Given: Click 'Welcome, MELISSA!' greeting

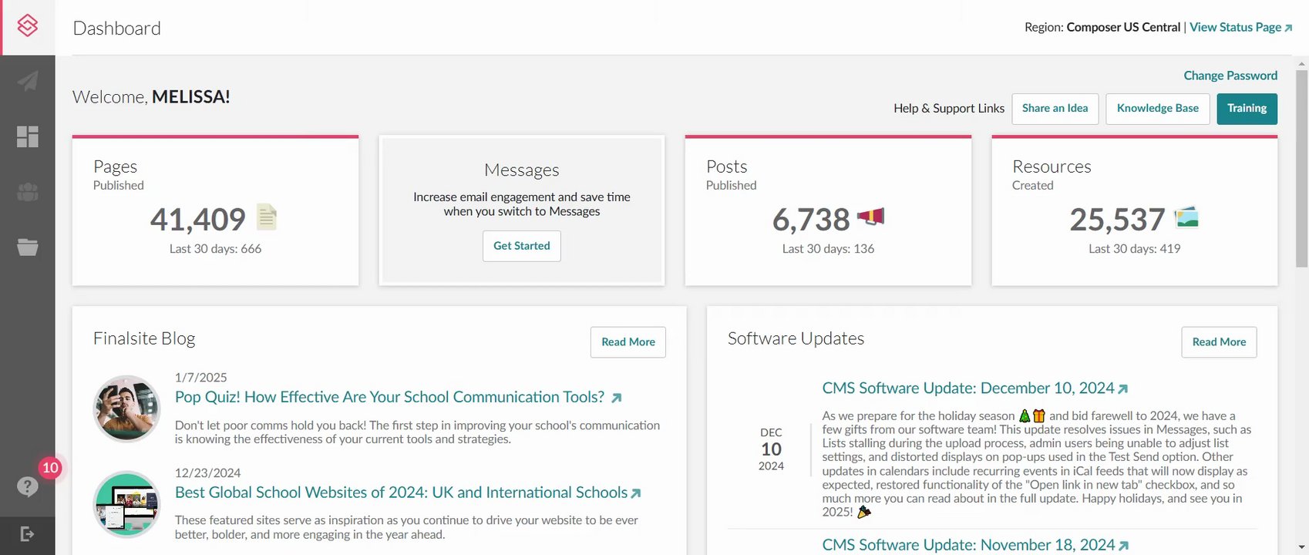Looking at the screenshot, I should [x=151, y=97].
